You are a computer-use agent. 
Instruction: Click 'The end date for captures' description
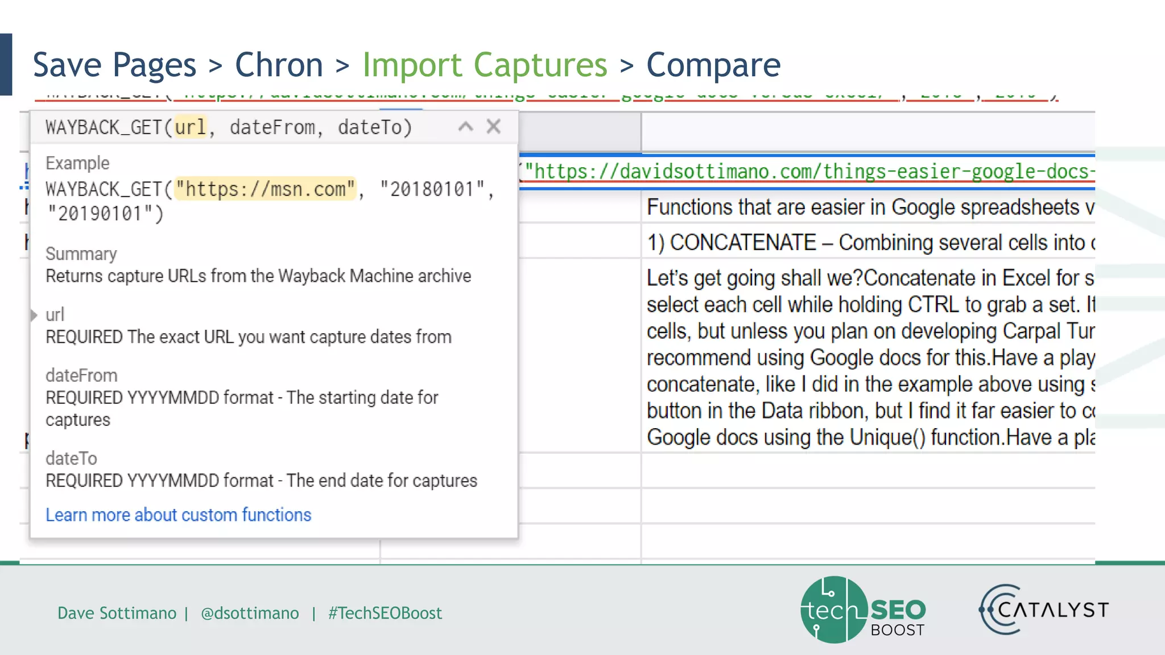pos(382,480)
